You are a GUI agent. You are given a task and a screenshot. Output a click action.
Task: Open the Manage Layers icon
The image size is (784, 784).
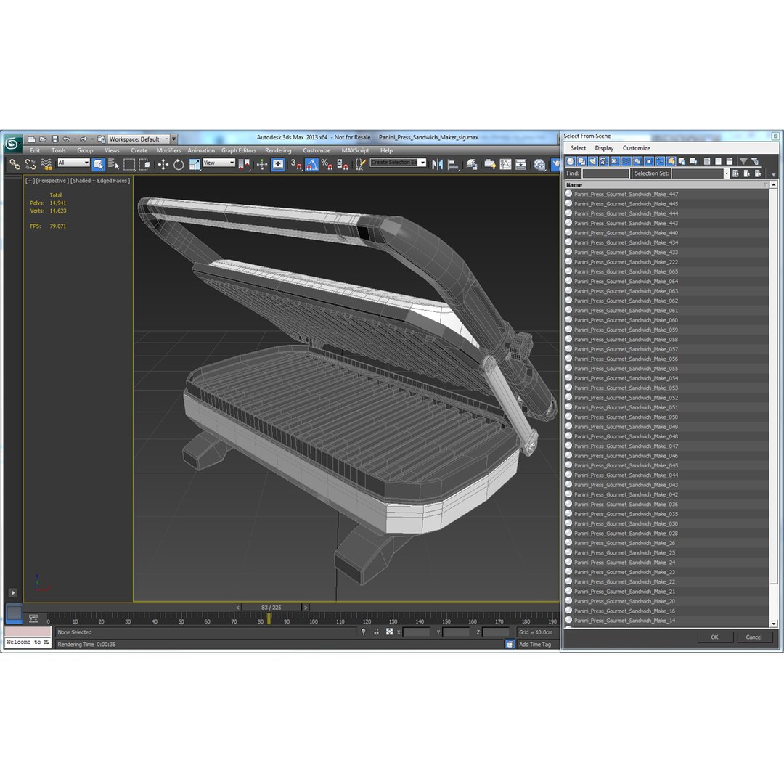[472, 164]
